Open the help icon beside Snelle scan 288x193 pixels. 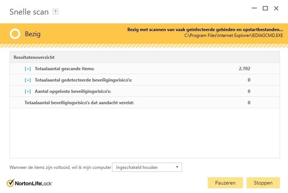pos(56,11)
